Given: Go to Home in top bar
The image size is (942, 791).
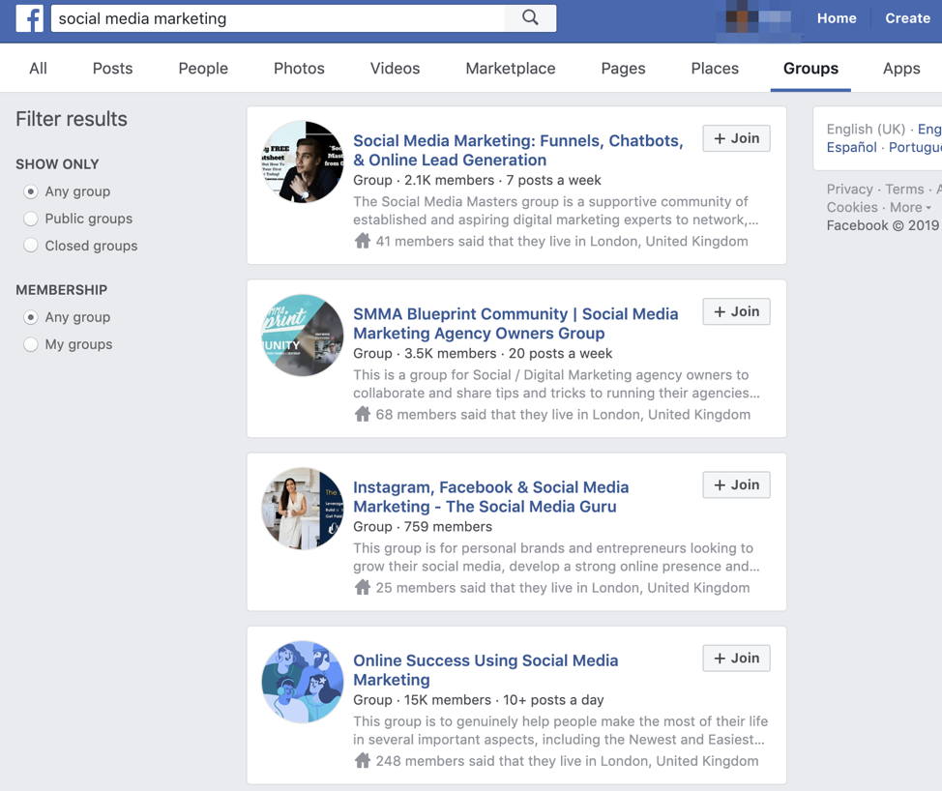Looking at the screenshot, I should [x=837, y=18].
